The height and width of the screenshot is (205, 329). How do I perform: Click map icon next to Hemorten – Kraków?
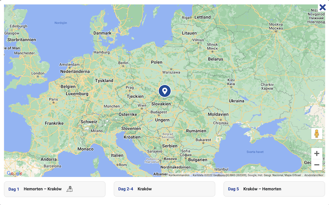70,189
